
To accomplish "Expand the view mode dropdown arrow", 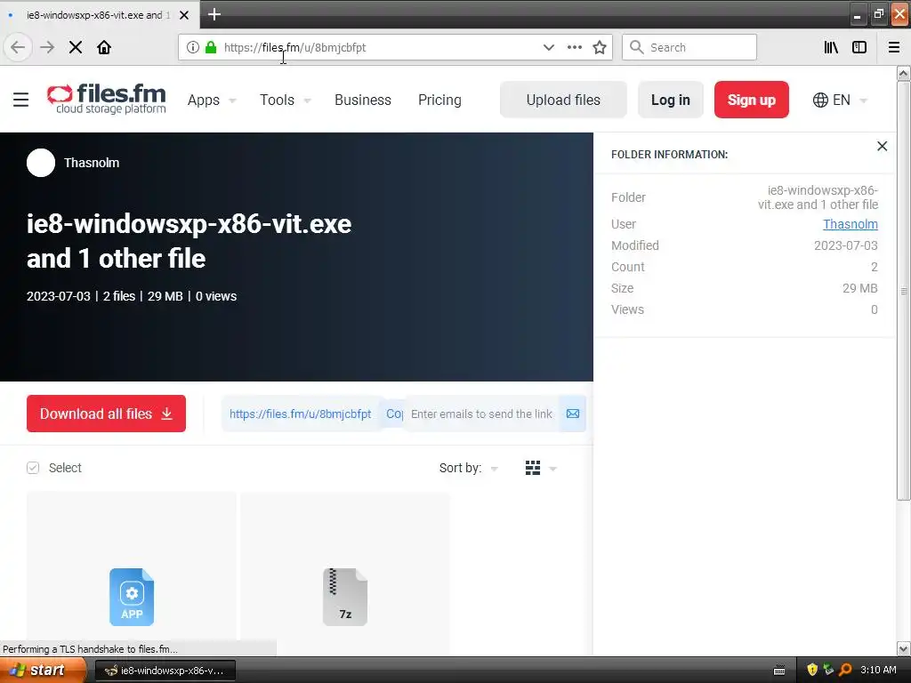I will [553, 469].
